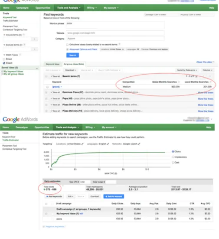Edit Languages targeting with pencil icon
Viewport: 219px width, 239px height.
coord(108,144)
